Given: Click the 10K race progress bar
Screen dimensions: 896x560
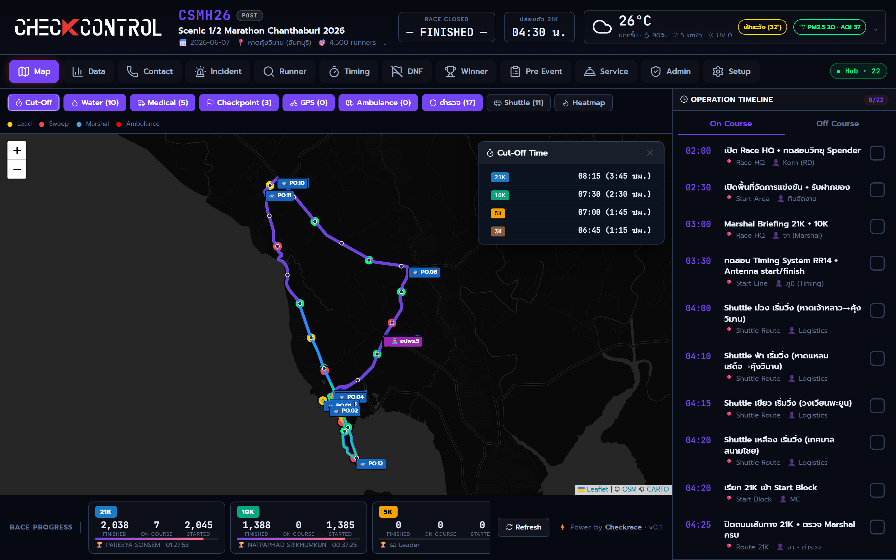Looking at the screenshot, I should tap(298, 539).
